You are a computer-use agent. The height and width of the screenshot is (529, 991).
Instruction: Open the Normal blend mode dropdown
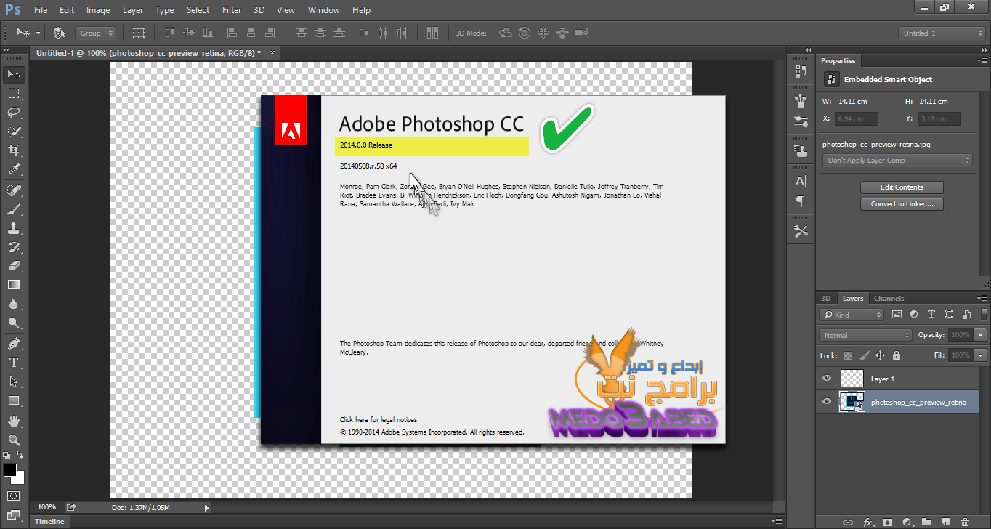865,335
